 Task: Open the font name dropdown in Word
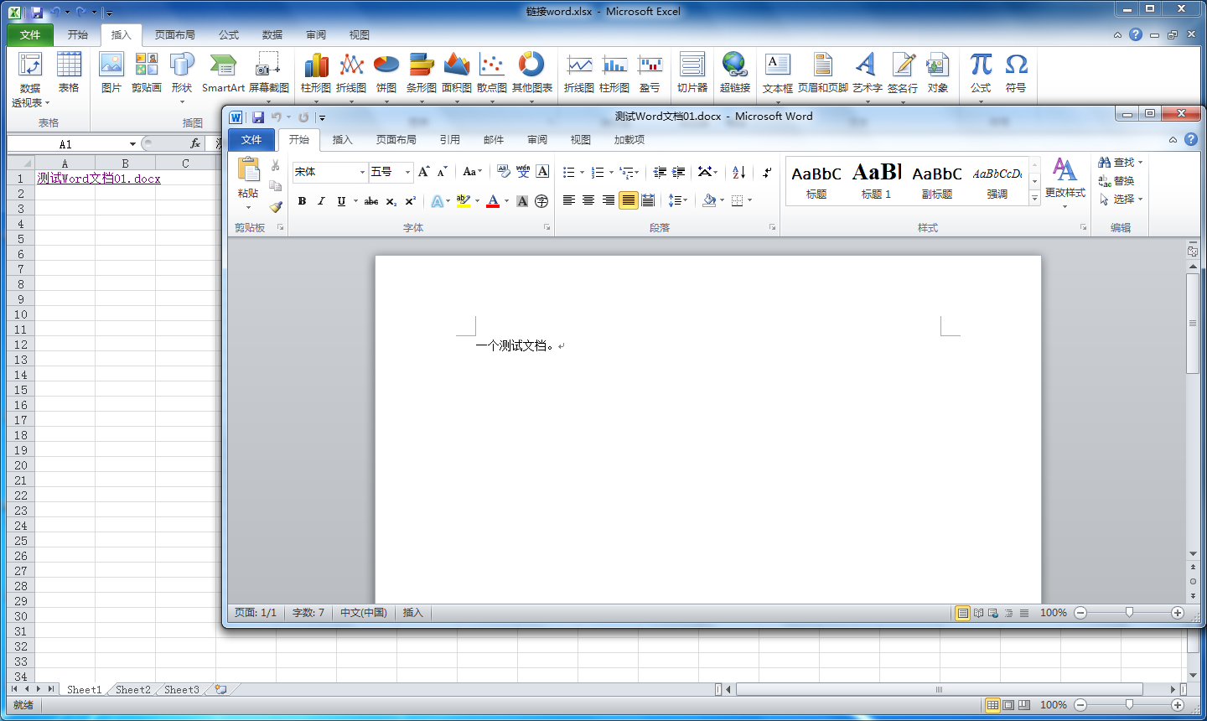coord(363,172)
